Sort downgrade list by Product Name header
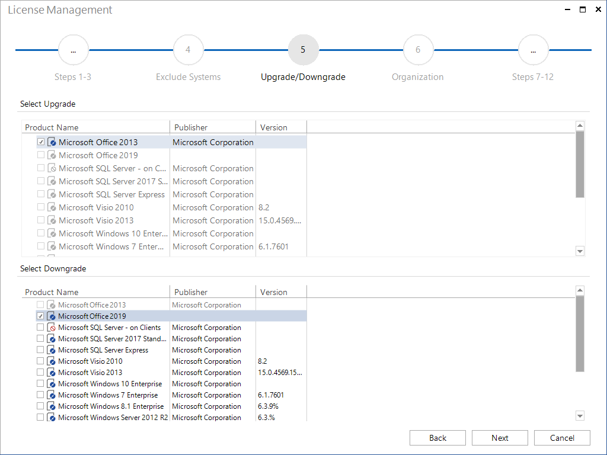Screen dimensions: 607x455 [x=95, y=292]
